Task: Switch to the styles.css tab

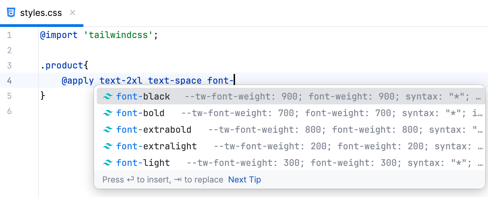Action: tap(41, 13)
